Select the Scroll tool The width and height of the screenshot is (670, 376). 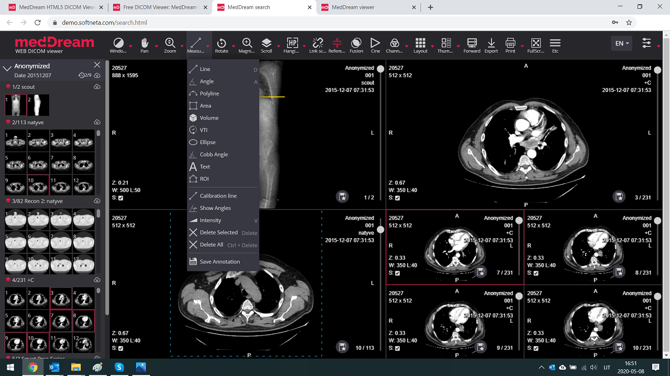tap(266, 45)
